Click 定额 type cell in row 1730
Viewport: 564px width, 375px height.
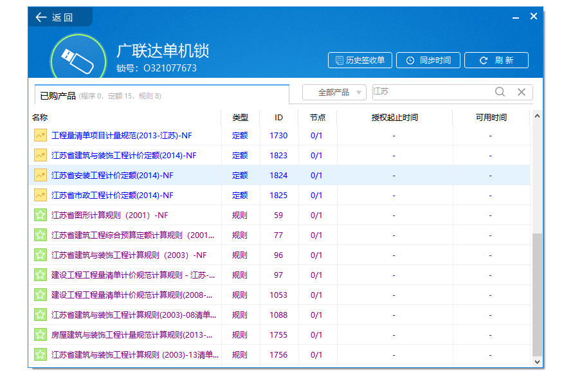coord(240,135)
